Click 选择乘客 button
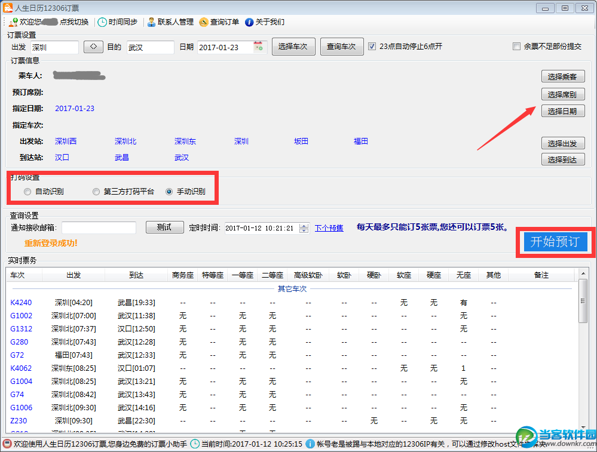This screenshot has width=597, height=452. click(563, 76)
